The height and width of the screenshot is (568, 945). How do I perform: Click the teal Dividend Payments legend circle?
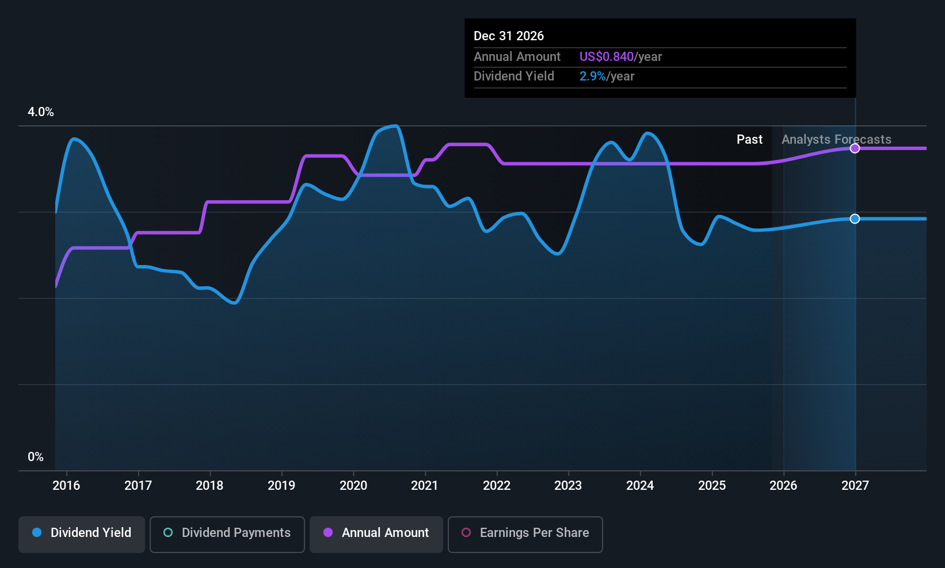tap(167, 533)
